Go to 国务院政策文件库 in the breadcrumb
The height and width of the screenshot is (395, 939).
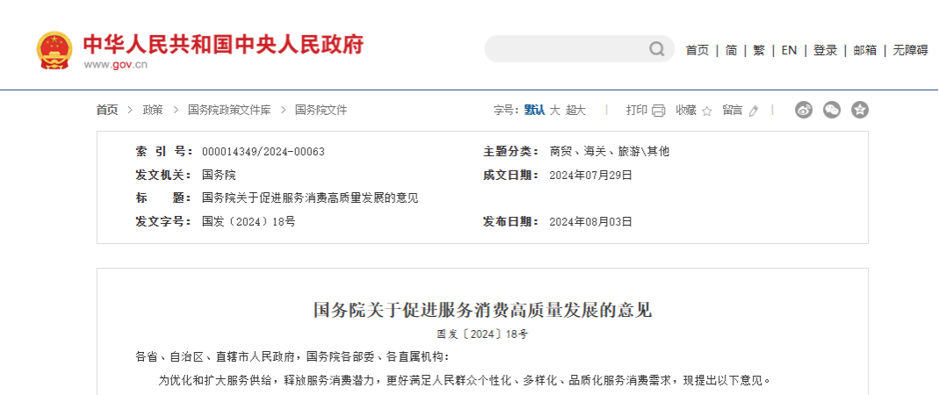229,110
